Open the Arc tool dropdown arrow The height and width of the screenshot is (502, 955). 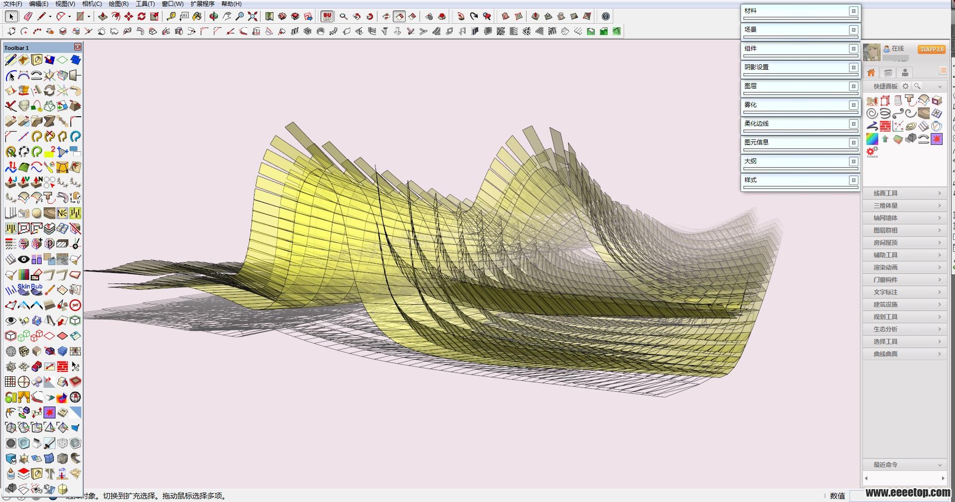[x=69, y=16]
